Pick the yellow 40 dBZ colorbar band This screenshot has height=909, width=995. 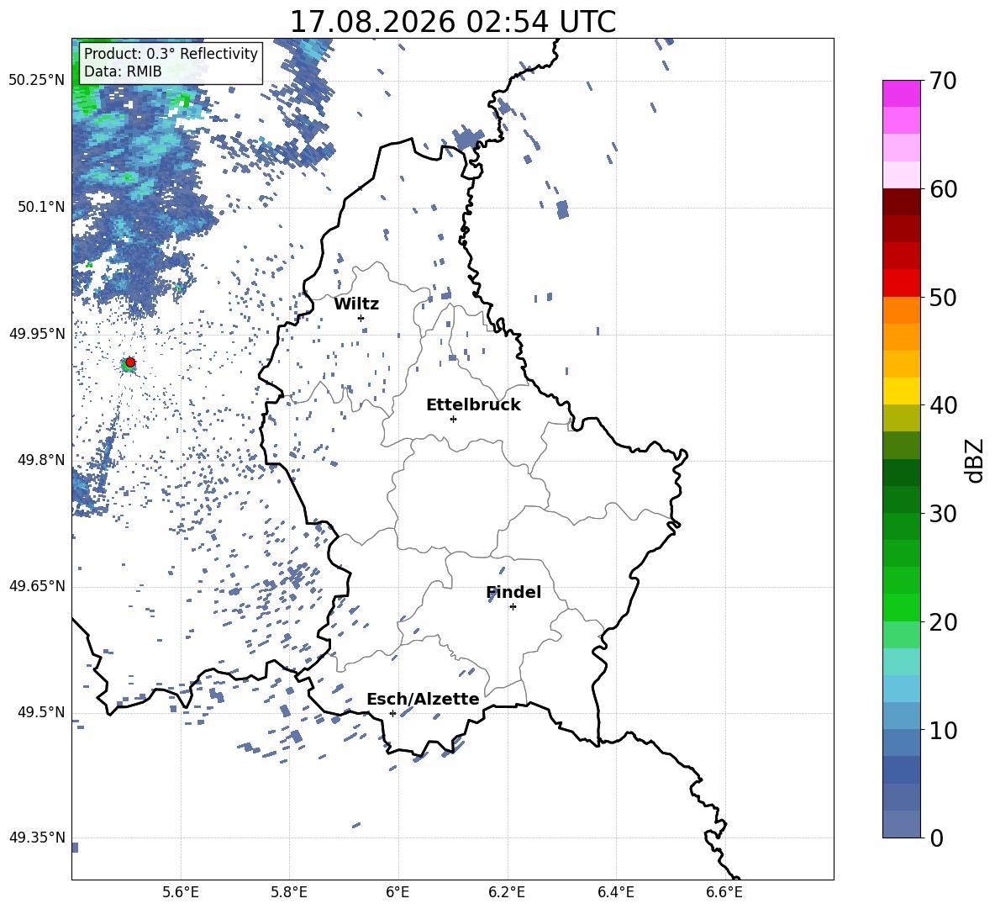(x=901, y=391)
